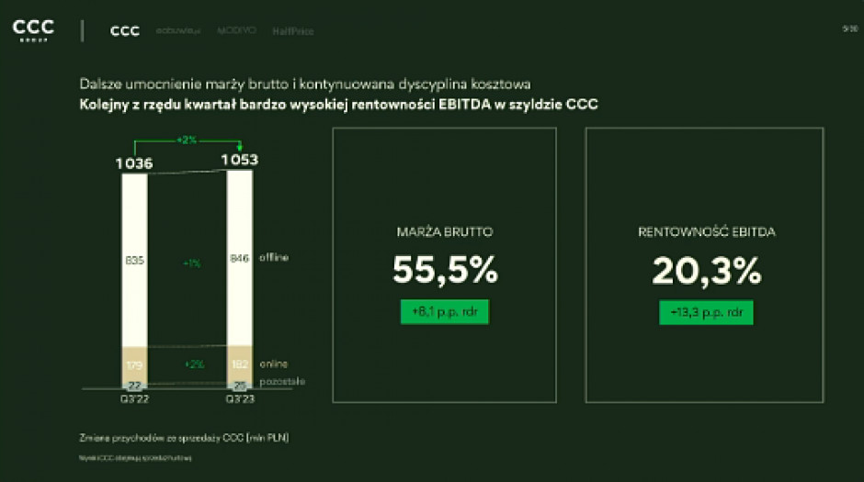Select the CCC brand tab
Viewport: 864px width, 482px height.
coord(125,31)
